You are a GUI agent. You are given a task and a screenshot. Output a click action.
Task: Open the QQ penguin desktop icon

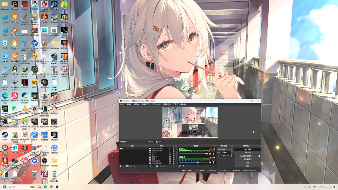tap(15, 70)
